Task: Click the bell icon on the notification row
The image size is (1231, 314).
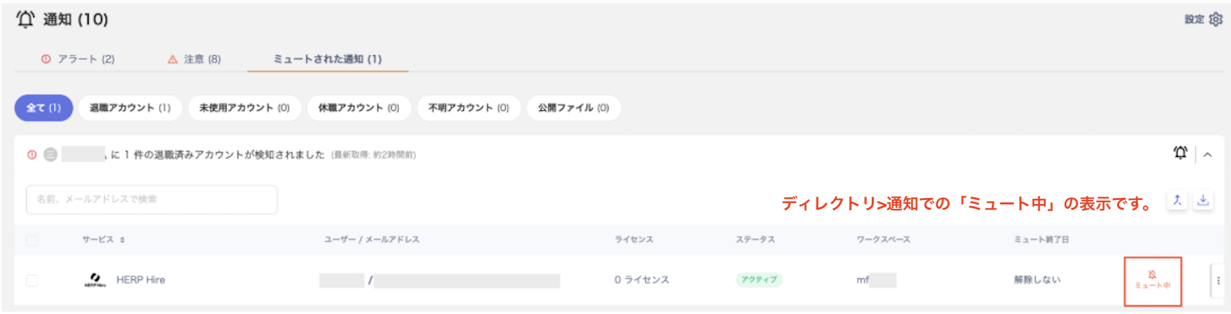Action: point(1180,153)
